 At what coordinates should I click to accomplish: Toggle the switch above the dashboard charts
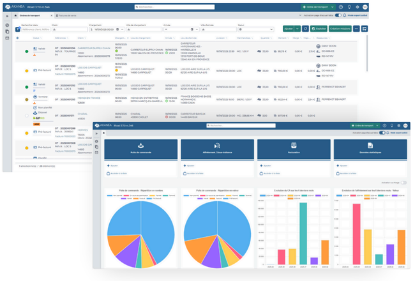click(x=403, y=183)
